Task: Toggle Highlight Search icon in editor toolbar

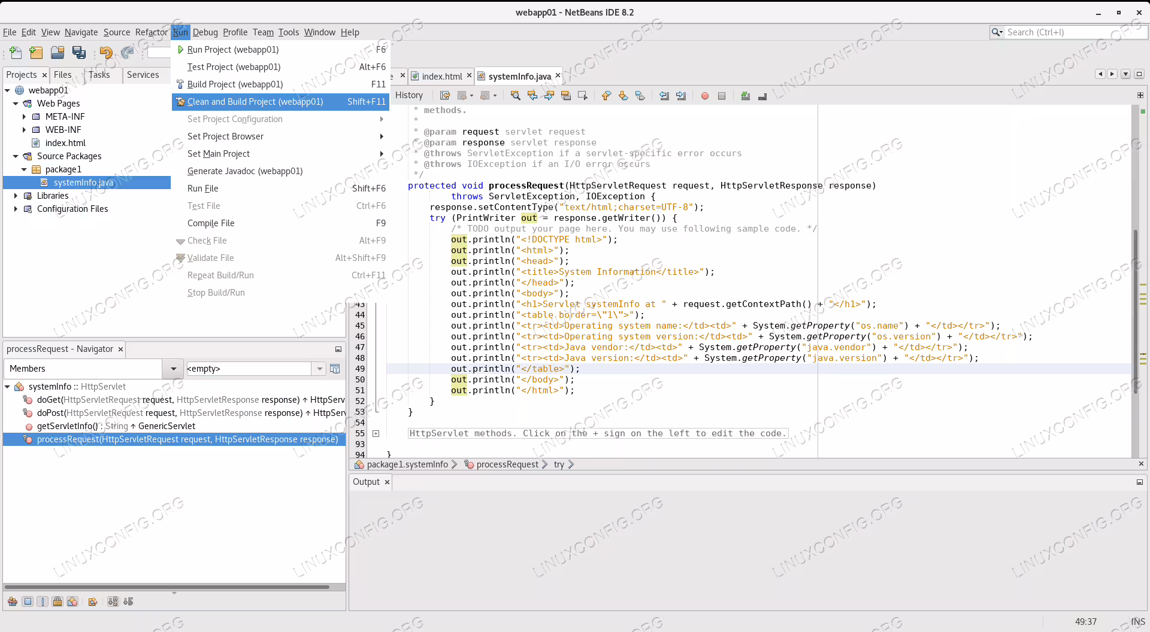Action: click(x=565, y=95)
